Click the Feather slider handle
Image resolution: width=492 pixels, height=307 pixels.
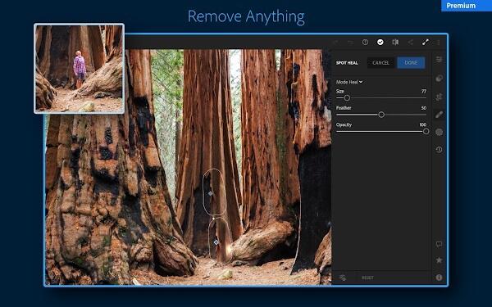click(381, 115)
